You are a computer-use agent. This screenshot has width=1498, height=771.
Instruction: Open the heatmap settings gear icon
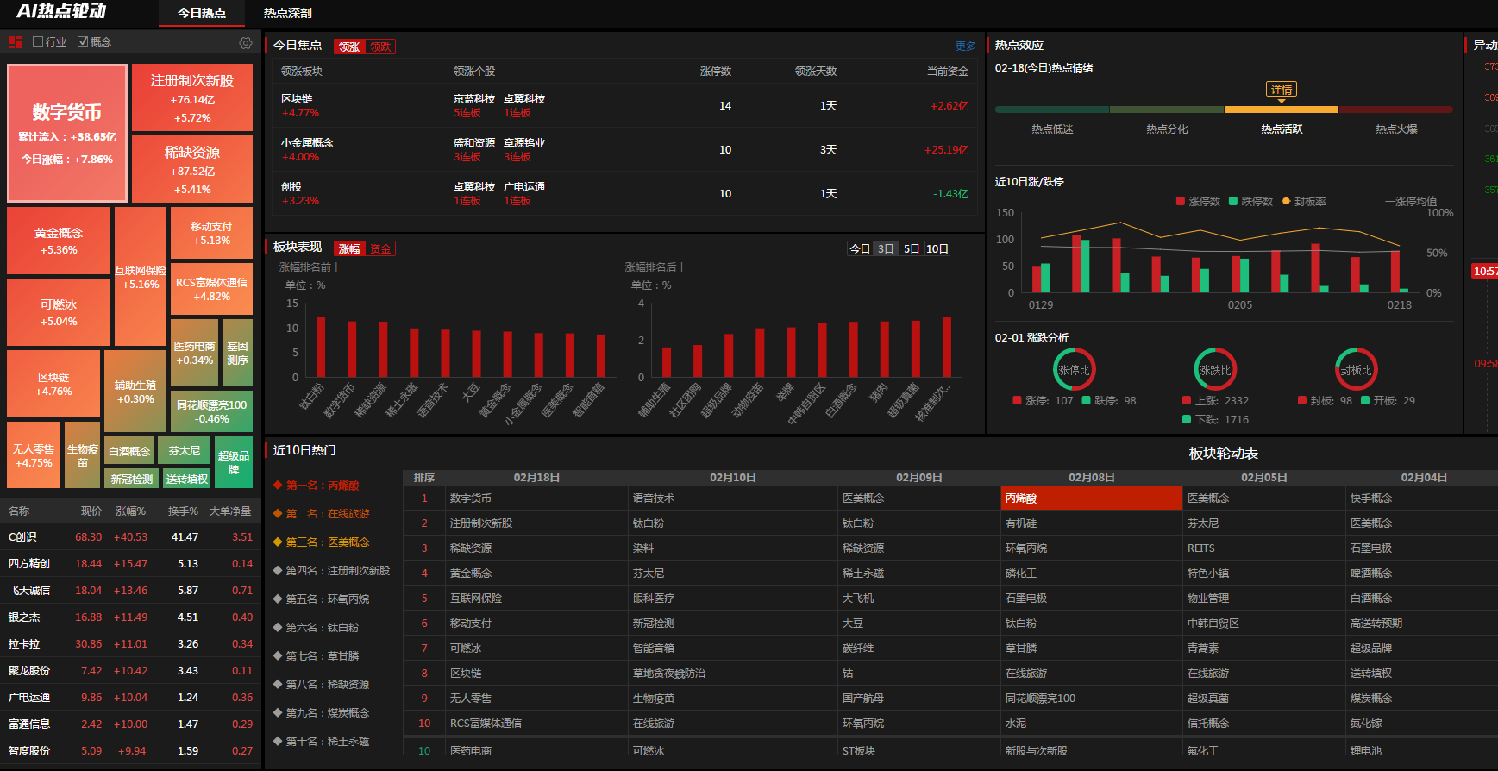(x=246, y=42)
